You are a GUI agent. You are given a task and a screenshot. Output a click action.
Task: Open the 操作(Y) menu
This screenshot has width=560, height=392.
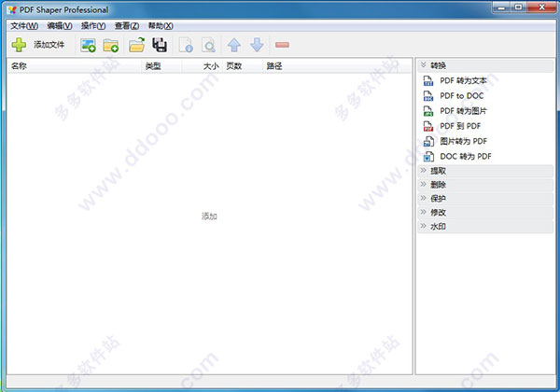(93, 26)
